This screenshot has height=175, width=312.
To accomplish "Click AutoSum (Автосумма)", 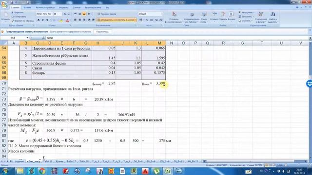I will tap(246, 12).
